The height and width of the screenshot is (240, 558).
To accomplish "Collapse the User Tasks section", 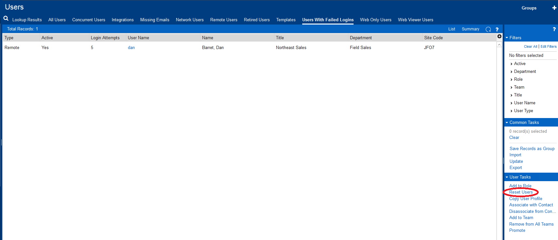I will (507, 177).
